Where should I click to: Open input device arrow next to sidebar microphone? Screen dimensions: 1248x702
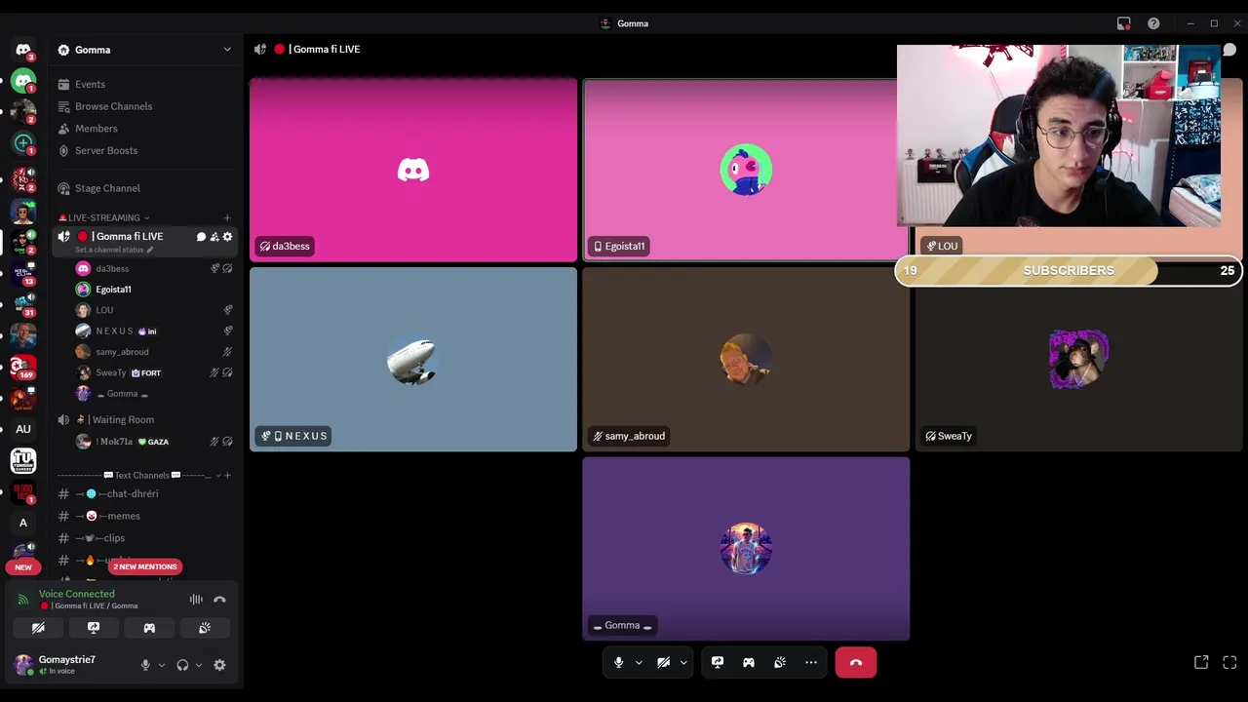(161, 665)
